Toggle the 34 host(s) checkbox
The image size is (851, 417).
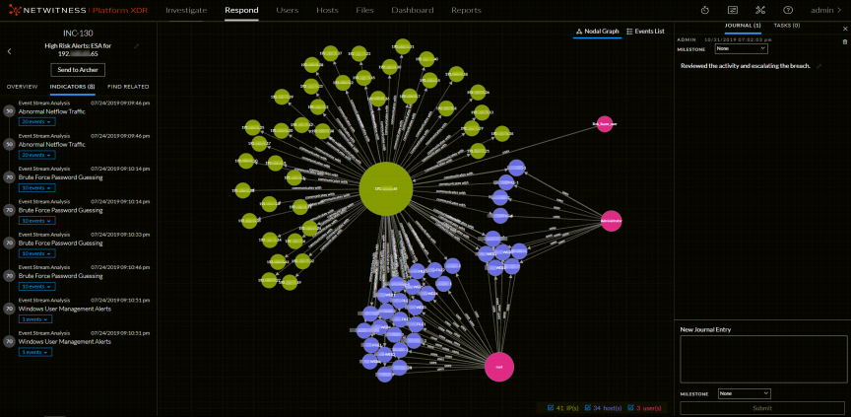588,407
